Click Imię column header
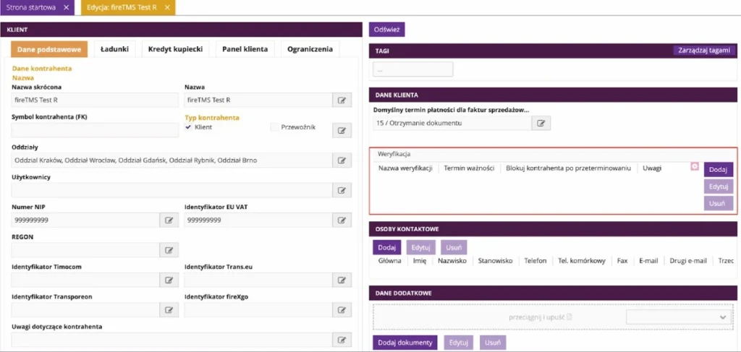This screenshot has height=352, width=741. click(x=420, y=260)
